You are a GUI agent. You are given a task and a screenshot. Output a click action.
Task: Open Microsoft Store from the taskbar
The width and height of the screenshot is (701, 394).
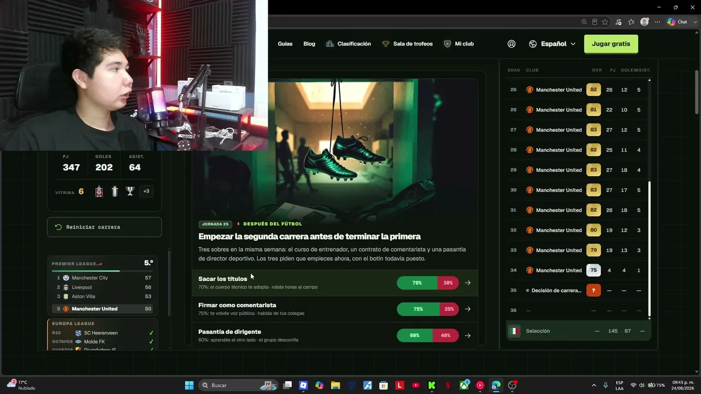click(x=383, y=385)
